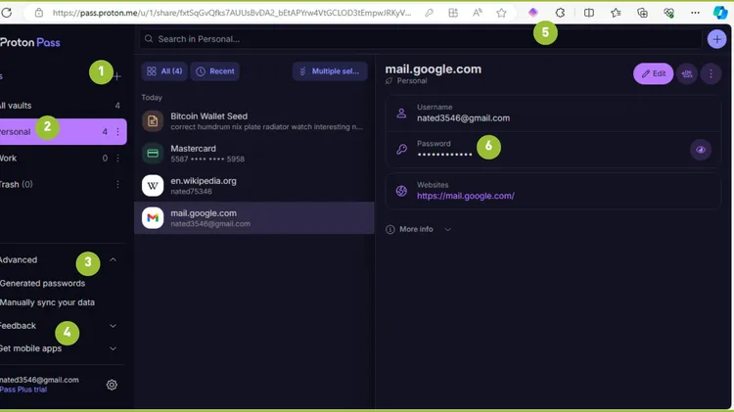Open Trash options menu
734x412 pixels.
pyautogui.click(x=117, y=184)
